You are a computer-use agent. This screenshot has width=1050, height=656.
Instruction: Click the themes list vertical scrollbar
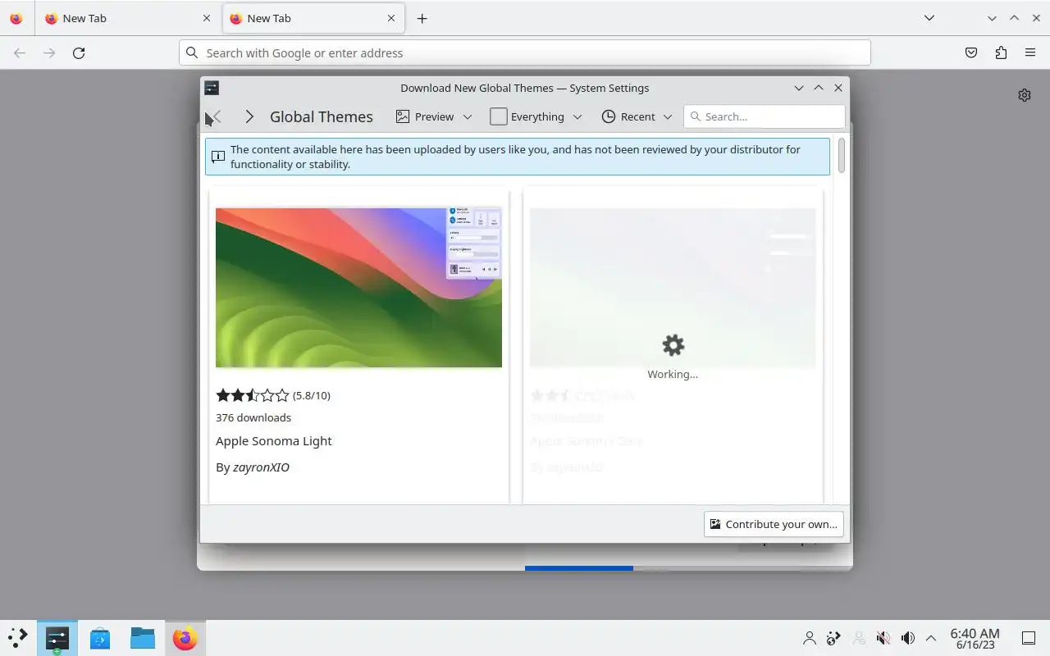click(842, 156)
